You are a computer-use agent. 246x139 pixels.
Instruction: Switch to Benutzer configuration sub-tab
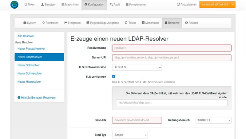click(x=172, y=23)
